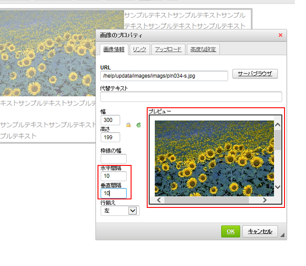306x266 pixels.
Task: Click the 枠線の幅 border width field
Action: 114,159
